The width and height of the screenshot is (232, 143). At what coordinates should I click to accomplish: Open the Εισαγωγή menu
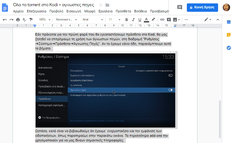74,11
